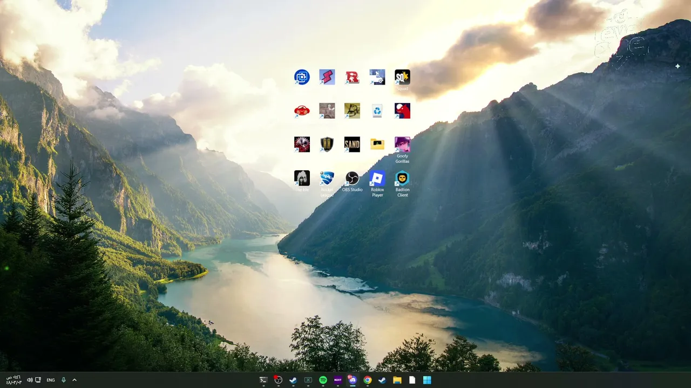Screen dimensions: 691x388
Task: Open Steam next to the Chrome taskbar icon
Action: point(382,380)
